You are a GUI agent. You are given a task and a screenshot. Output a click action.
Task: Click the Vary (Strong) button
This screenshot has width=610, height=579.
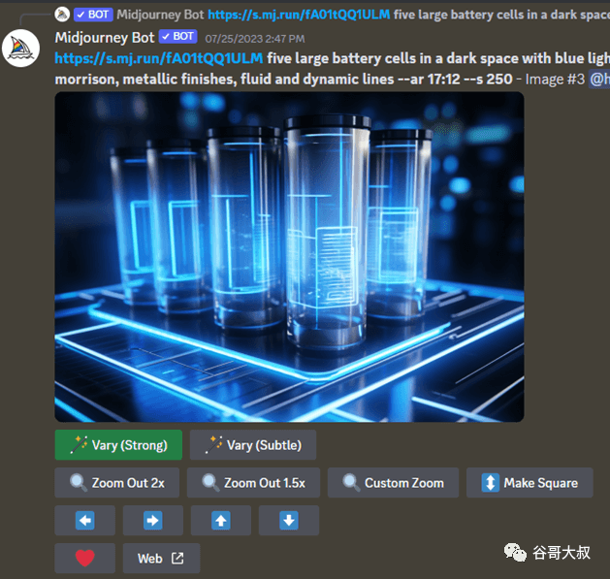[118, 445]
